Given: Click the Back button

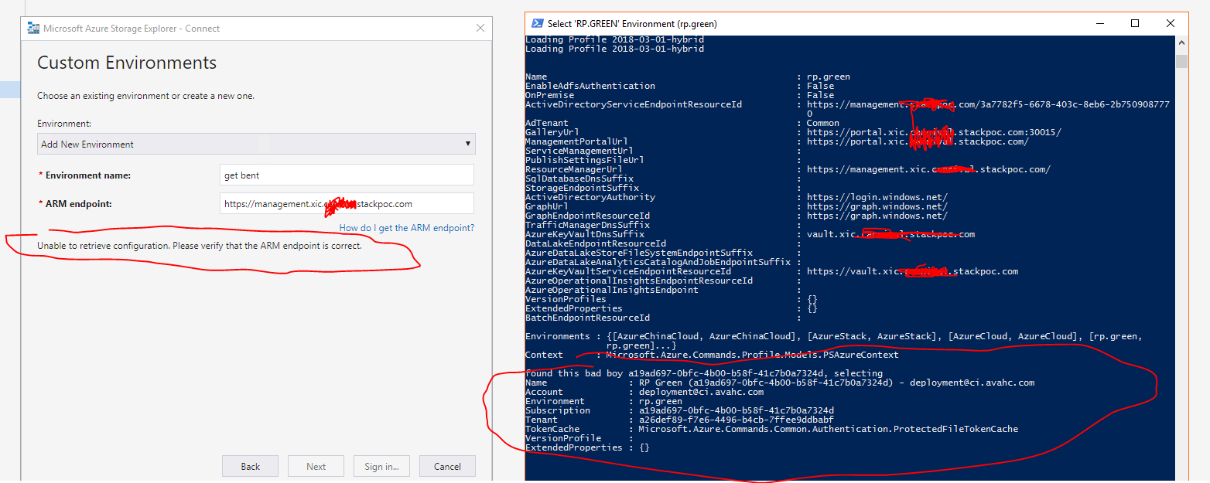Looking at the screenshot, I should [x=250, y=466].
